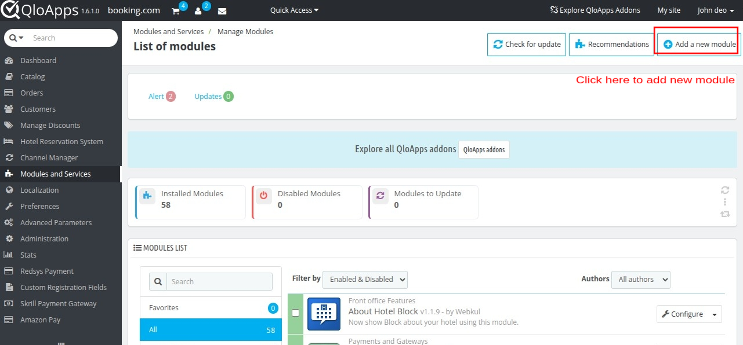743x345 pixels.
Task: Open the envelope messages icon
Action: [222, 11]
